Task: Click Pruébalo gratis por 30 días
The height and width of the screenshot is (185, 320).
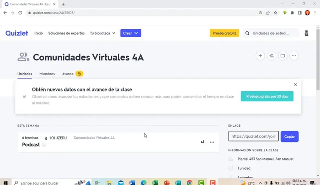Action: click(x=267, y=96)
